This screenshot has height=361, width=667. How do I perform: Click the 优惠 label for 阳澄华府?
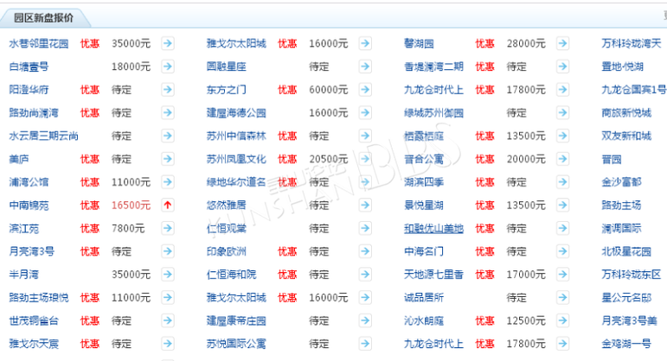coord(90,90)
